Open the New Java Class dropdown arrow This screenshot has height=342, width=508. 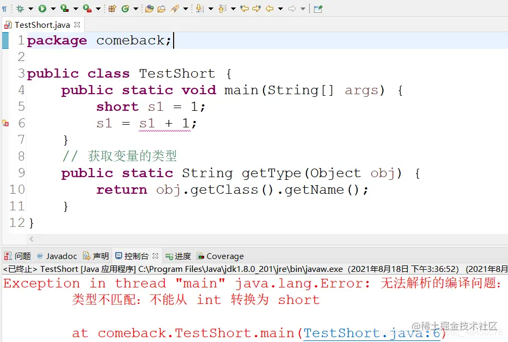pos(136,9)
